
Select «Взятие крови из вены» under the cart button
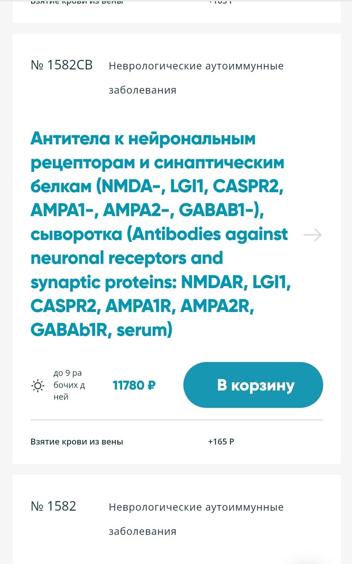[x=77, y=442]
